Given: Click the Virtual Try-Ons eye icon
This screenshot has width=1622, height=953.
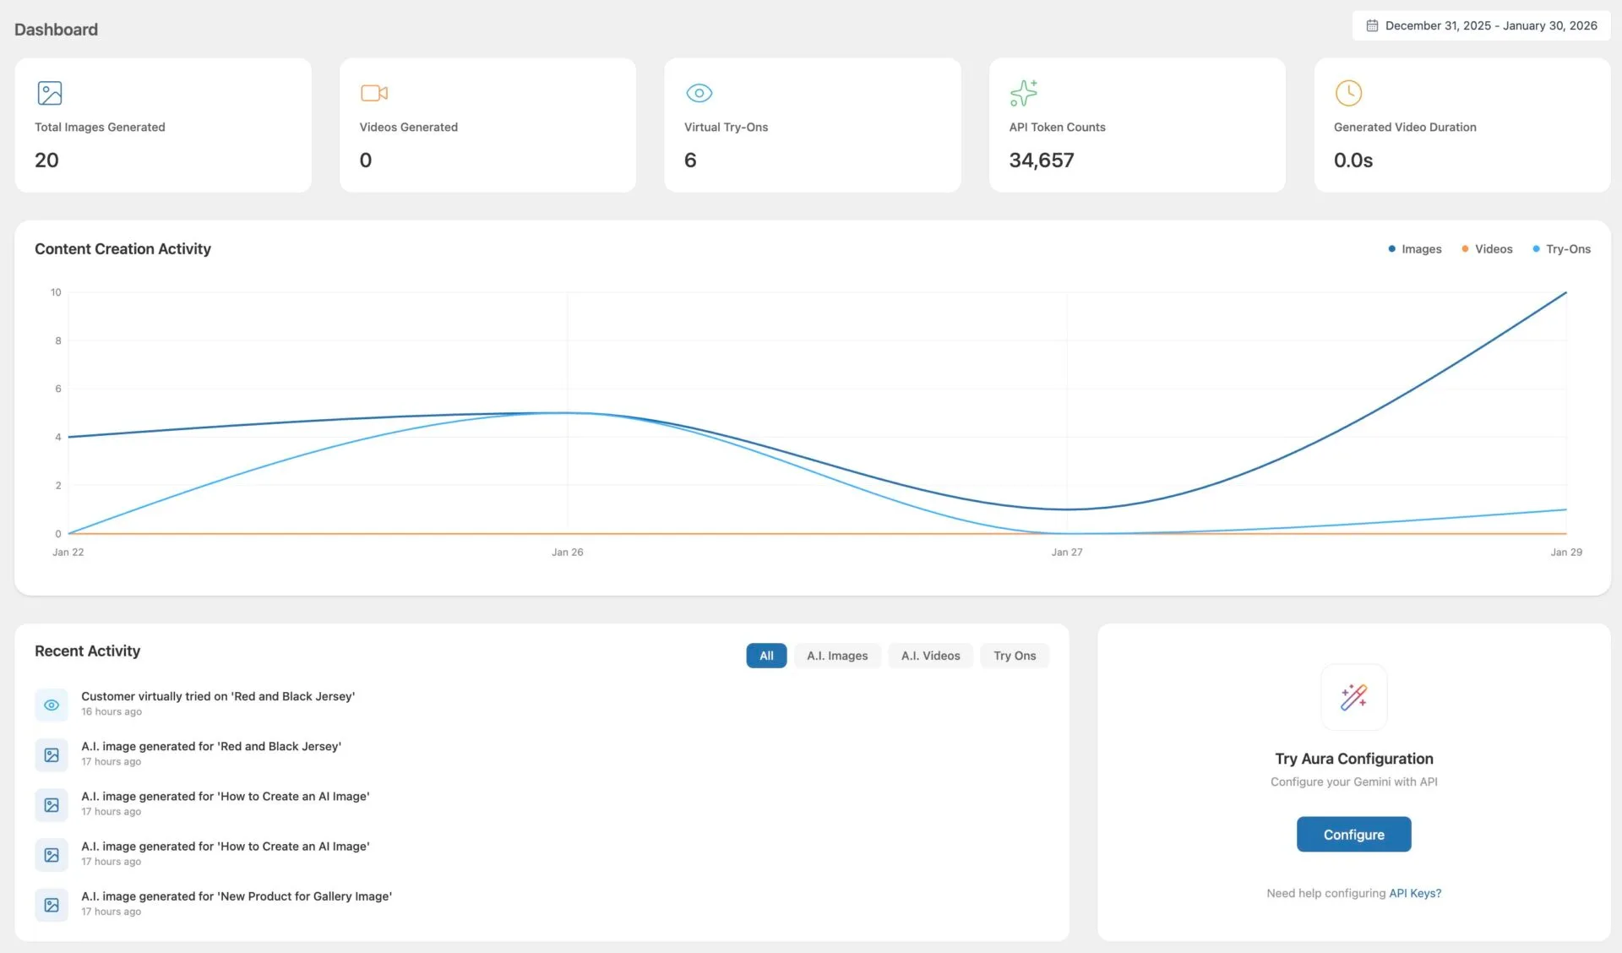Looking at the screenshot, I should [x=699, y=93].
